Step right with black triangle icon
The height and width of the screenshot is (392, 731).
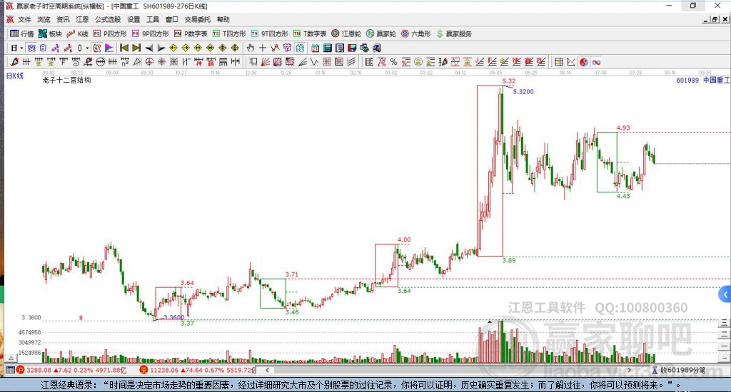[161, 48]
